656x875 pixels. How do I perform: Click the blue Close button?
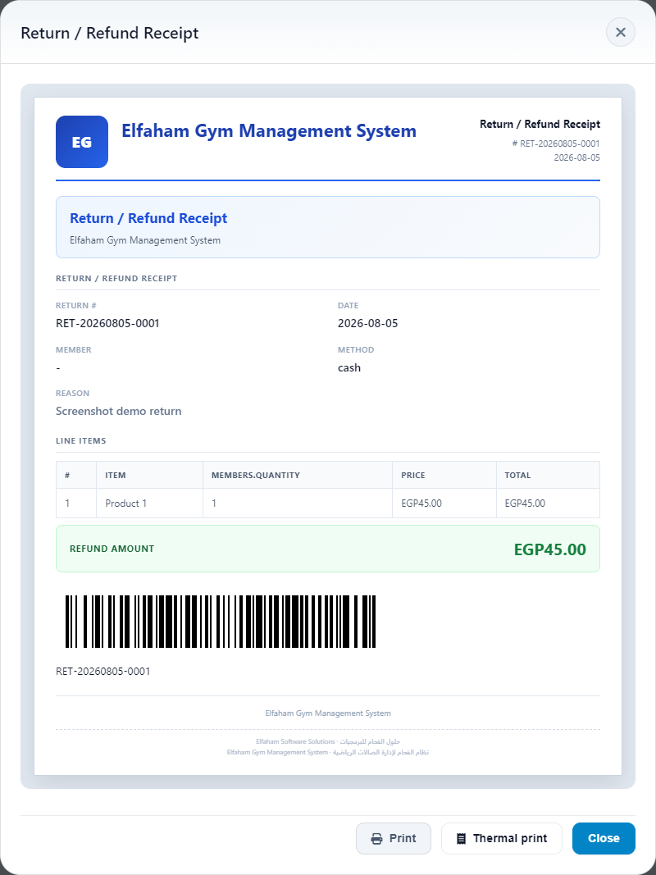(604, 838)
